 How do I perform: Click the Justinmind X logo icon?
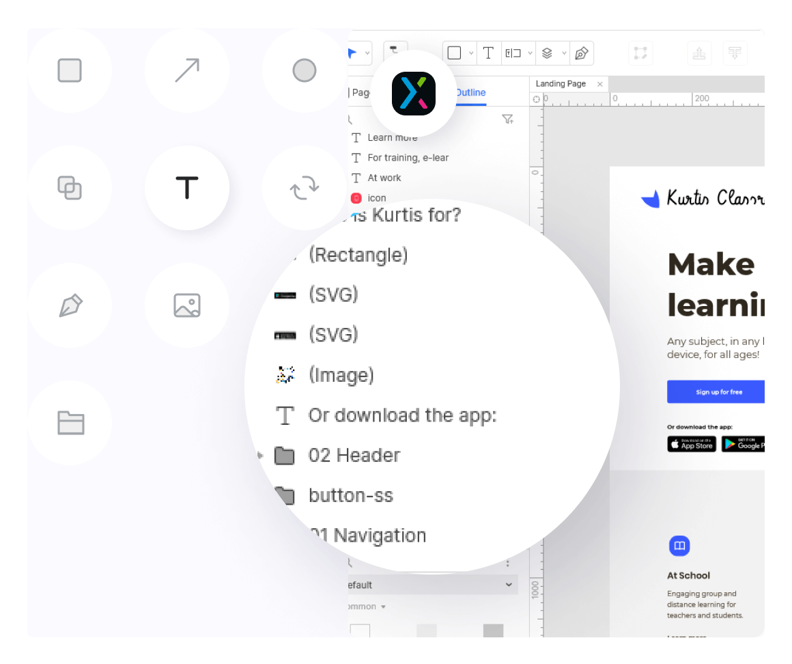414,94
